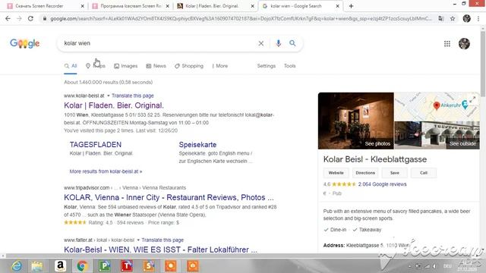Open orange S application in taskbar
The width and height of the screenshot is (486, 273).
click(149, 266)
